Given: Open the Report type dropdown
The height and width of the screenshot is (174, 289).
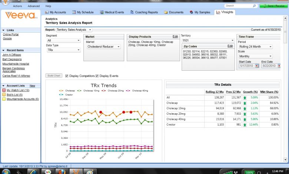Looking at the screenshot, I should 74,30.
